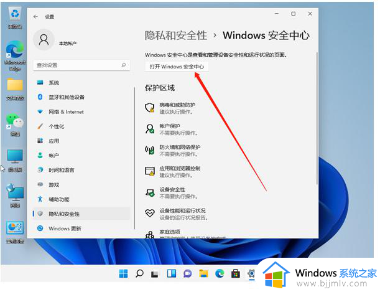Click the Bluetooth icon in sidebar
Image resolution: width=380 pixels, height=292 pixels.
[x=40, y=97]
